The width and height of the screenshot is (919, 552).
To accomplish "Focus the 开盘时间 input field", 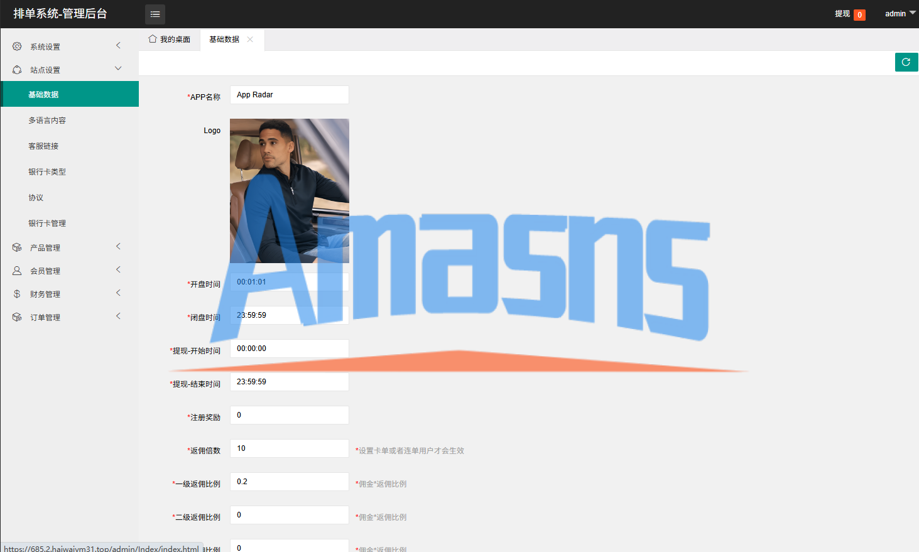I will [x=290, y=282].
